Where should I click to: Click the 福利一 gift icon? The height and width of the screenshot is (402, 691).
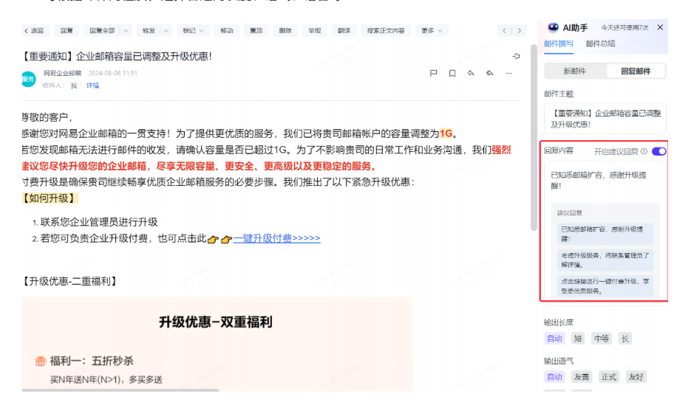tap(41, 361)
